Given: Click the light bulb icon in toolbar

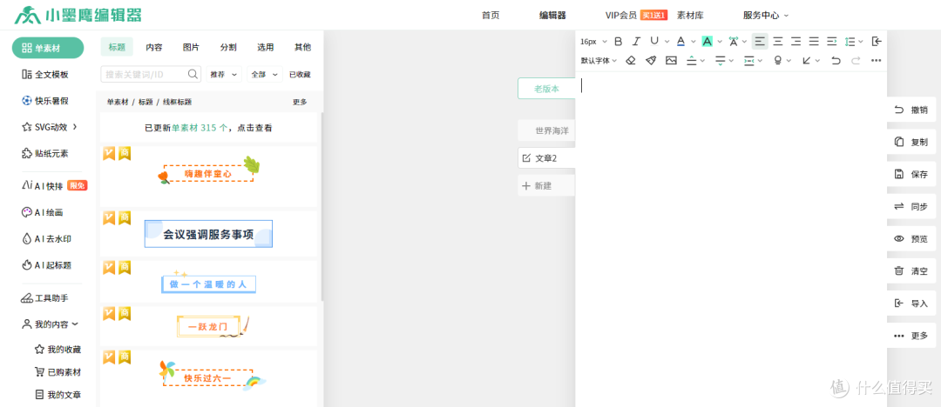Looking at the screenshot, I should click(x=778, y=61).
